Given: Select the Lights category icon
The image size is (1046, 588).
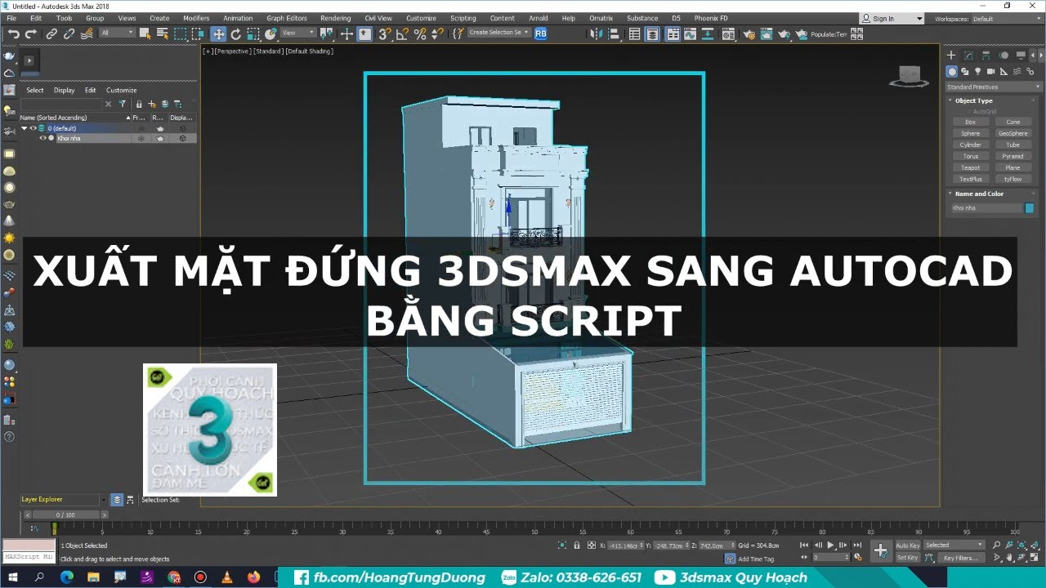Looking at the screenshot, I should point(977,72).
